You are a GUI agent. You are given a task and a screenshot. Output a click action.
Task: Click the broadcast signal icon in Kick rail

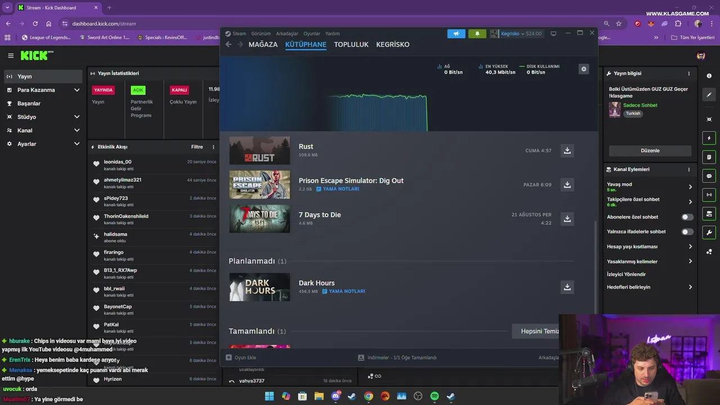[x=709, y=195]
